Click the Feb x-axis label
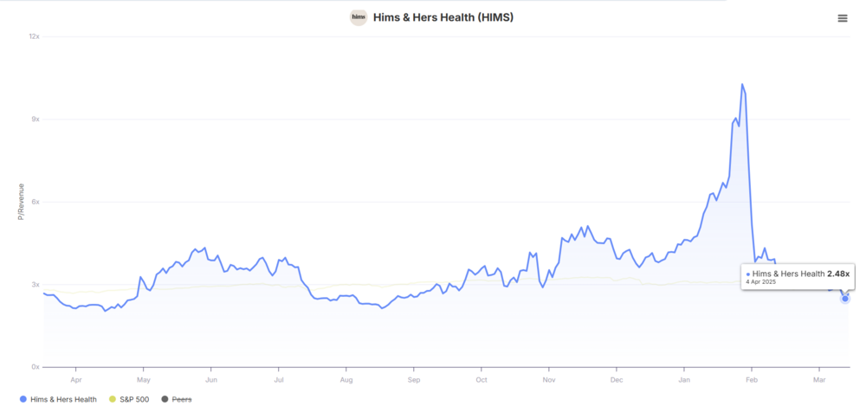Screen dimensions: 866x406 pos(752,381)
